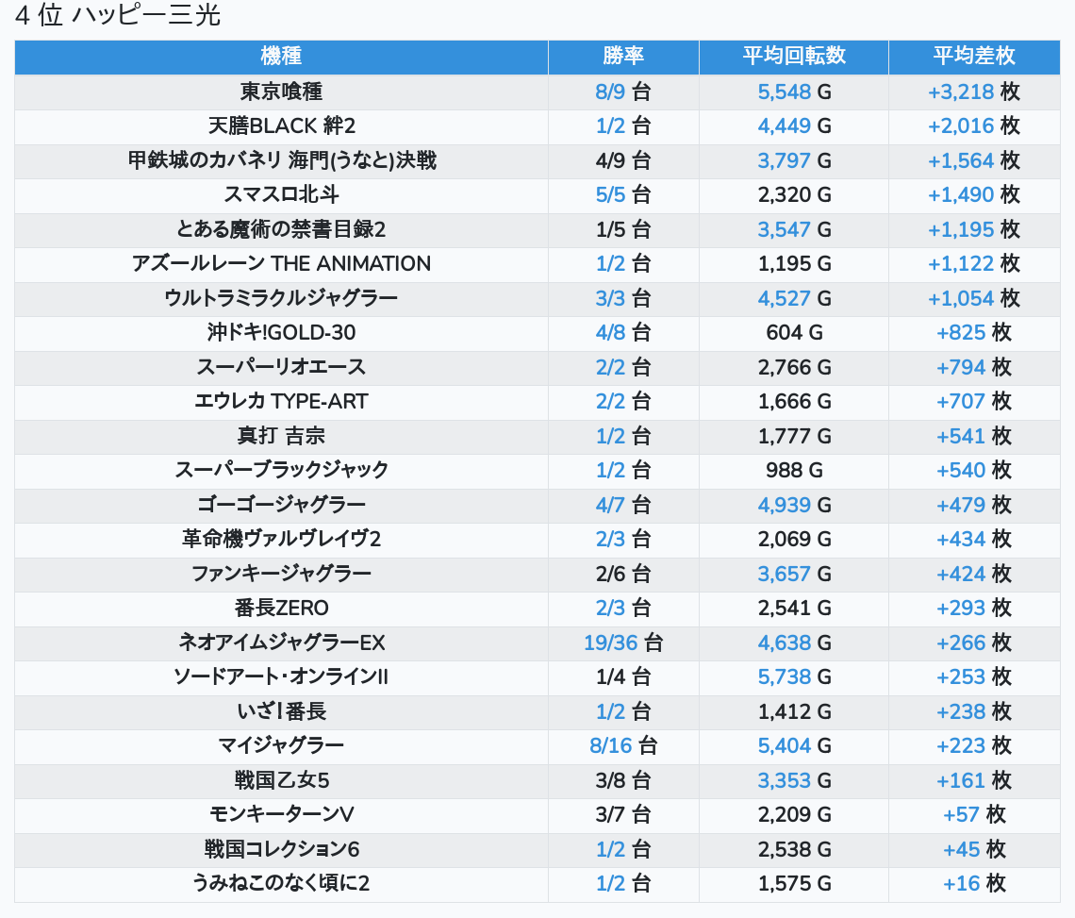Select the 東京喰種 machine name
This screenshot has width=1075, height=918.
pyautogui.click(x=281, y=92)
